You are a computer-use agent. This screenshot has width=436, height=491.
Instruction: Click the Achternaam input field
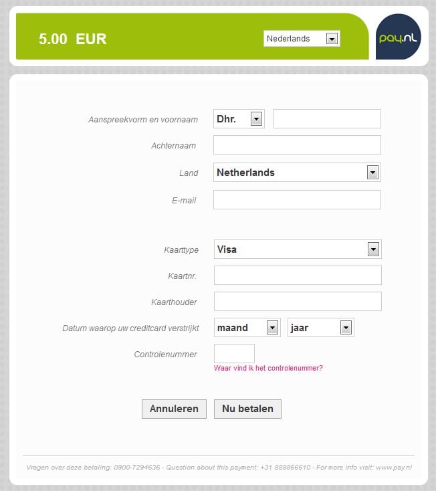[x=297, y=144]
